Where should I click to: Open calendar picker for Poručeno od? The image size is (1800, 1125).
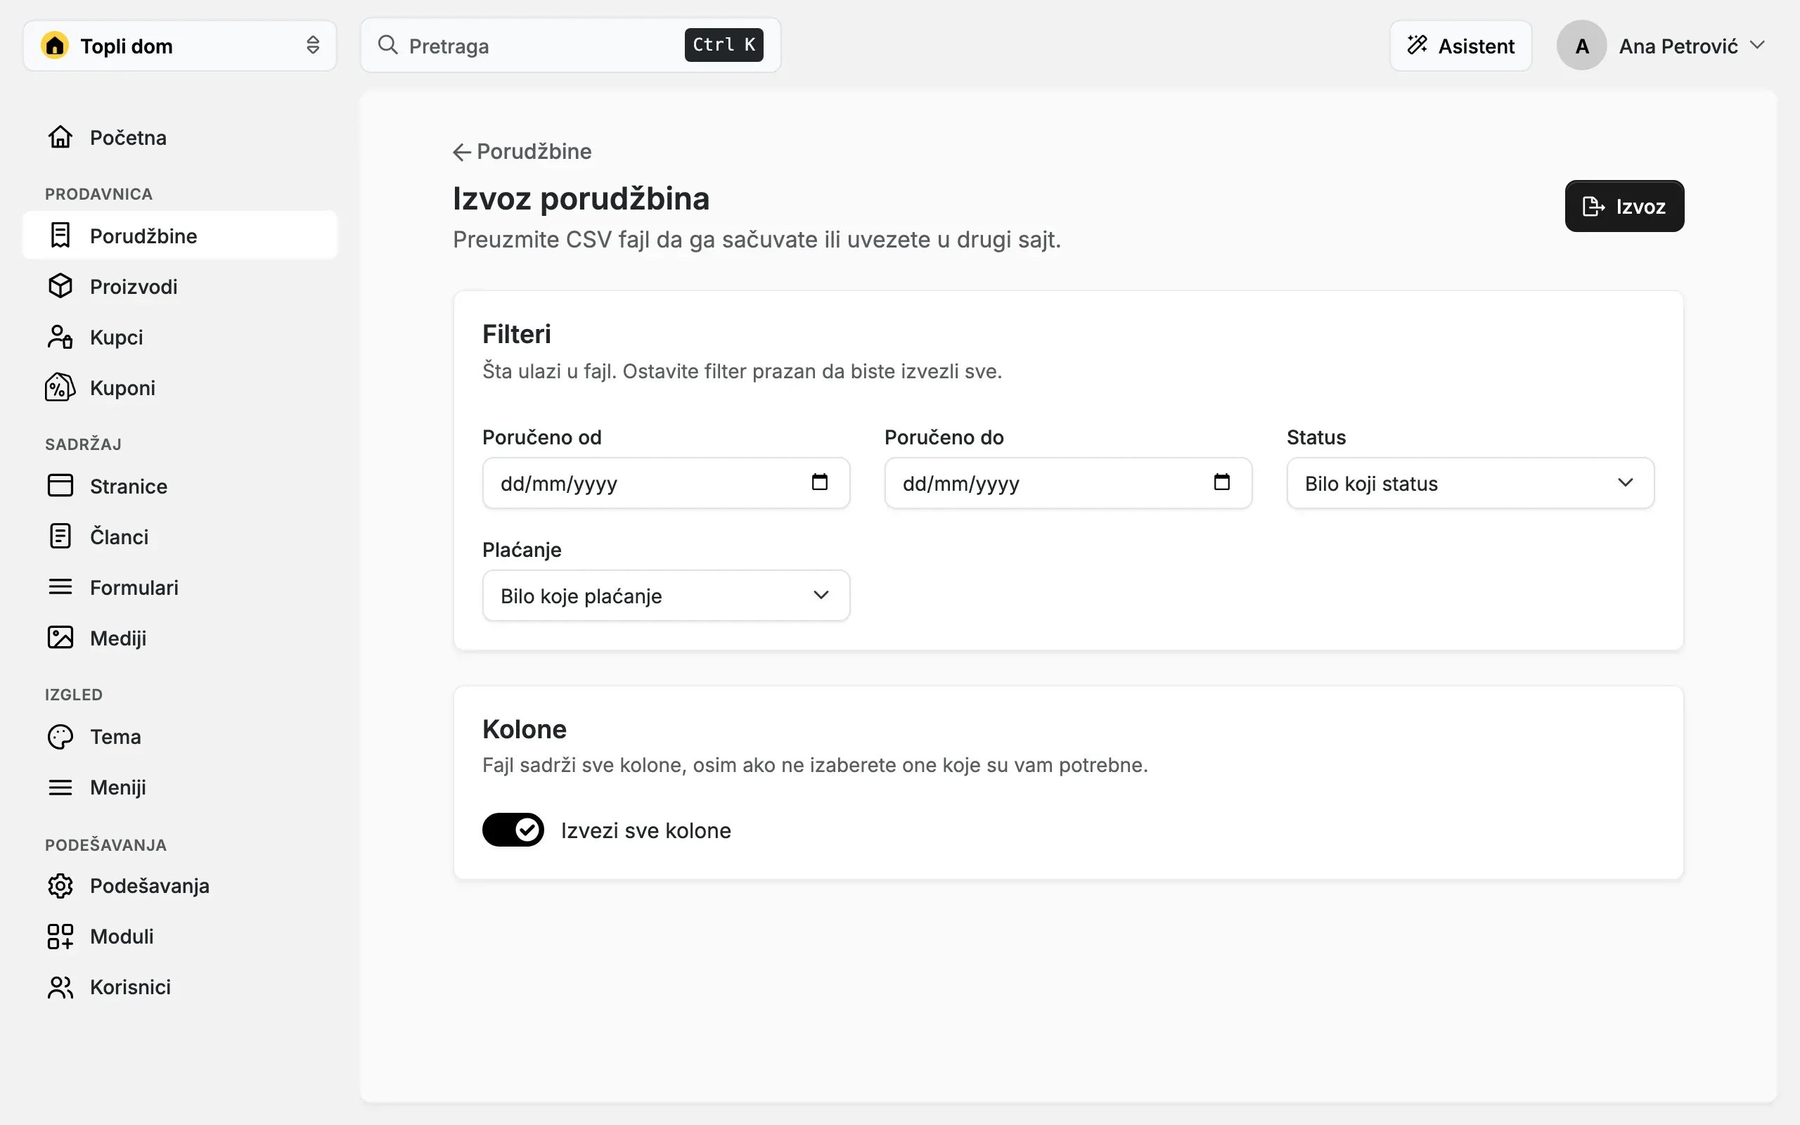[x=820, y=482]
